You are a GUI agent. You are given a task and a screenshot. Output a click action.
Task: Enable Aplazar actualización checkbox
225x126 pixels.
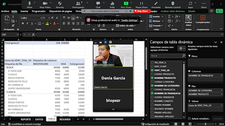point(189,118)
